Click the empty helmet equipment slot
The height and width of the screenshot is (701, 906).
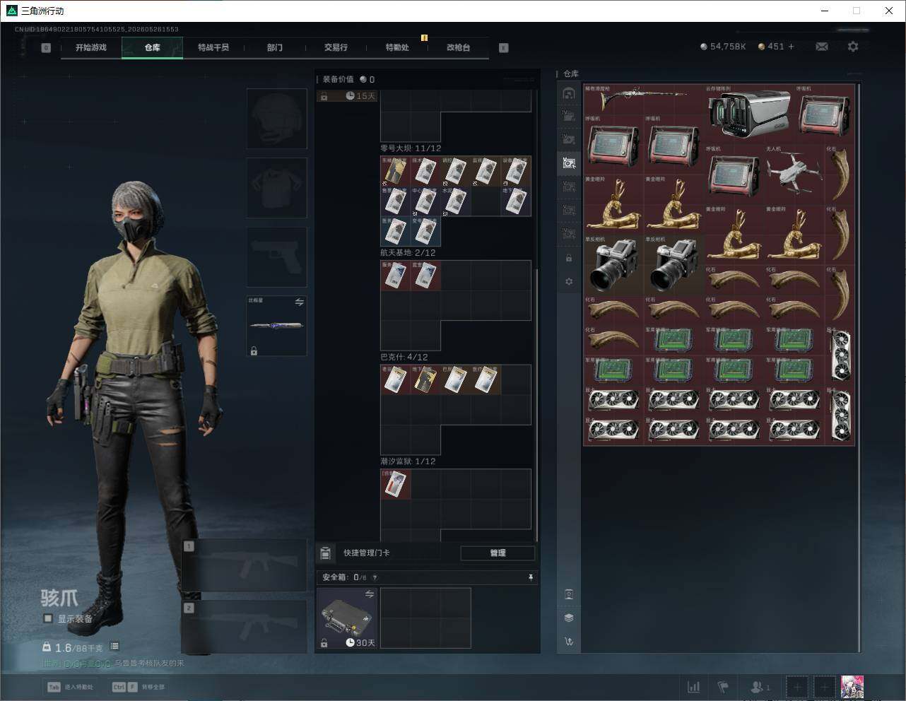pos(276,119)
